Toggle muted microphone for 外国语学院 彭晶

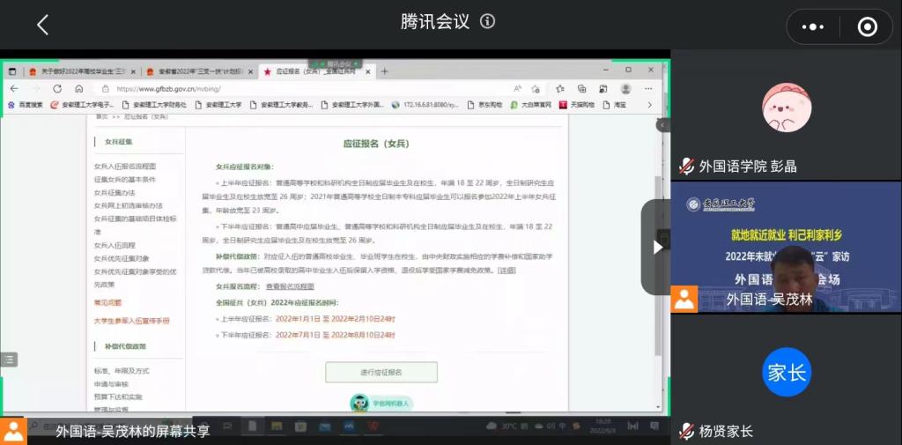click(686, 167)
